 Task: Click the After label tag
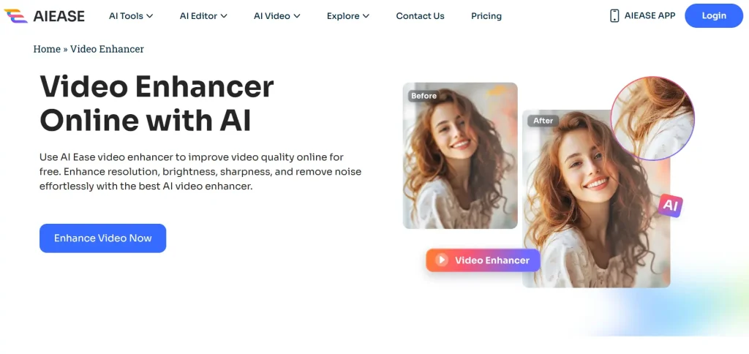tap(543, 121)
